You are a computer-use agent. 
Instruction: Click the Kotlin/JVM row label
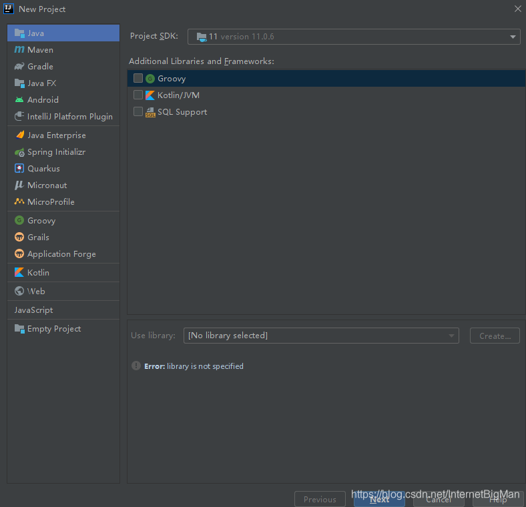[x=178, y=95]
